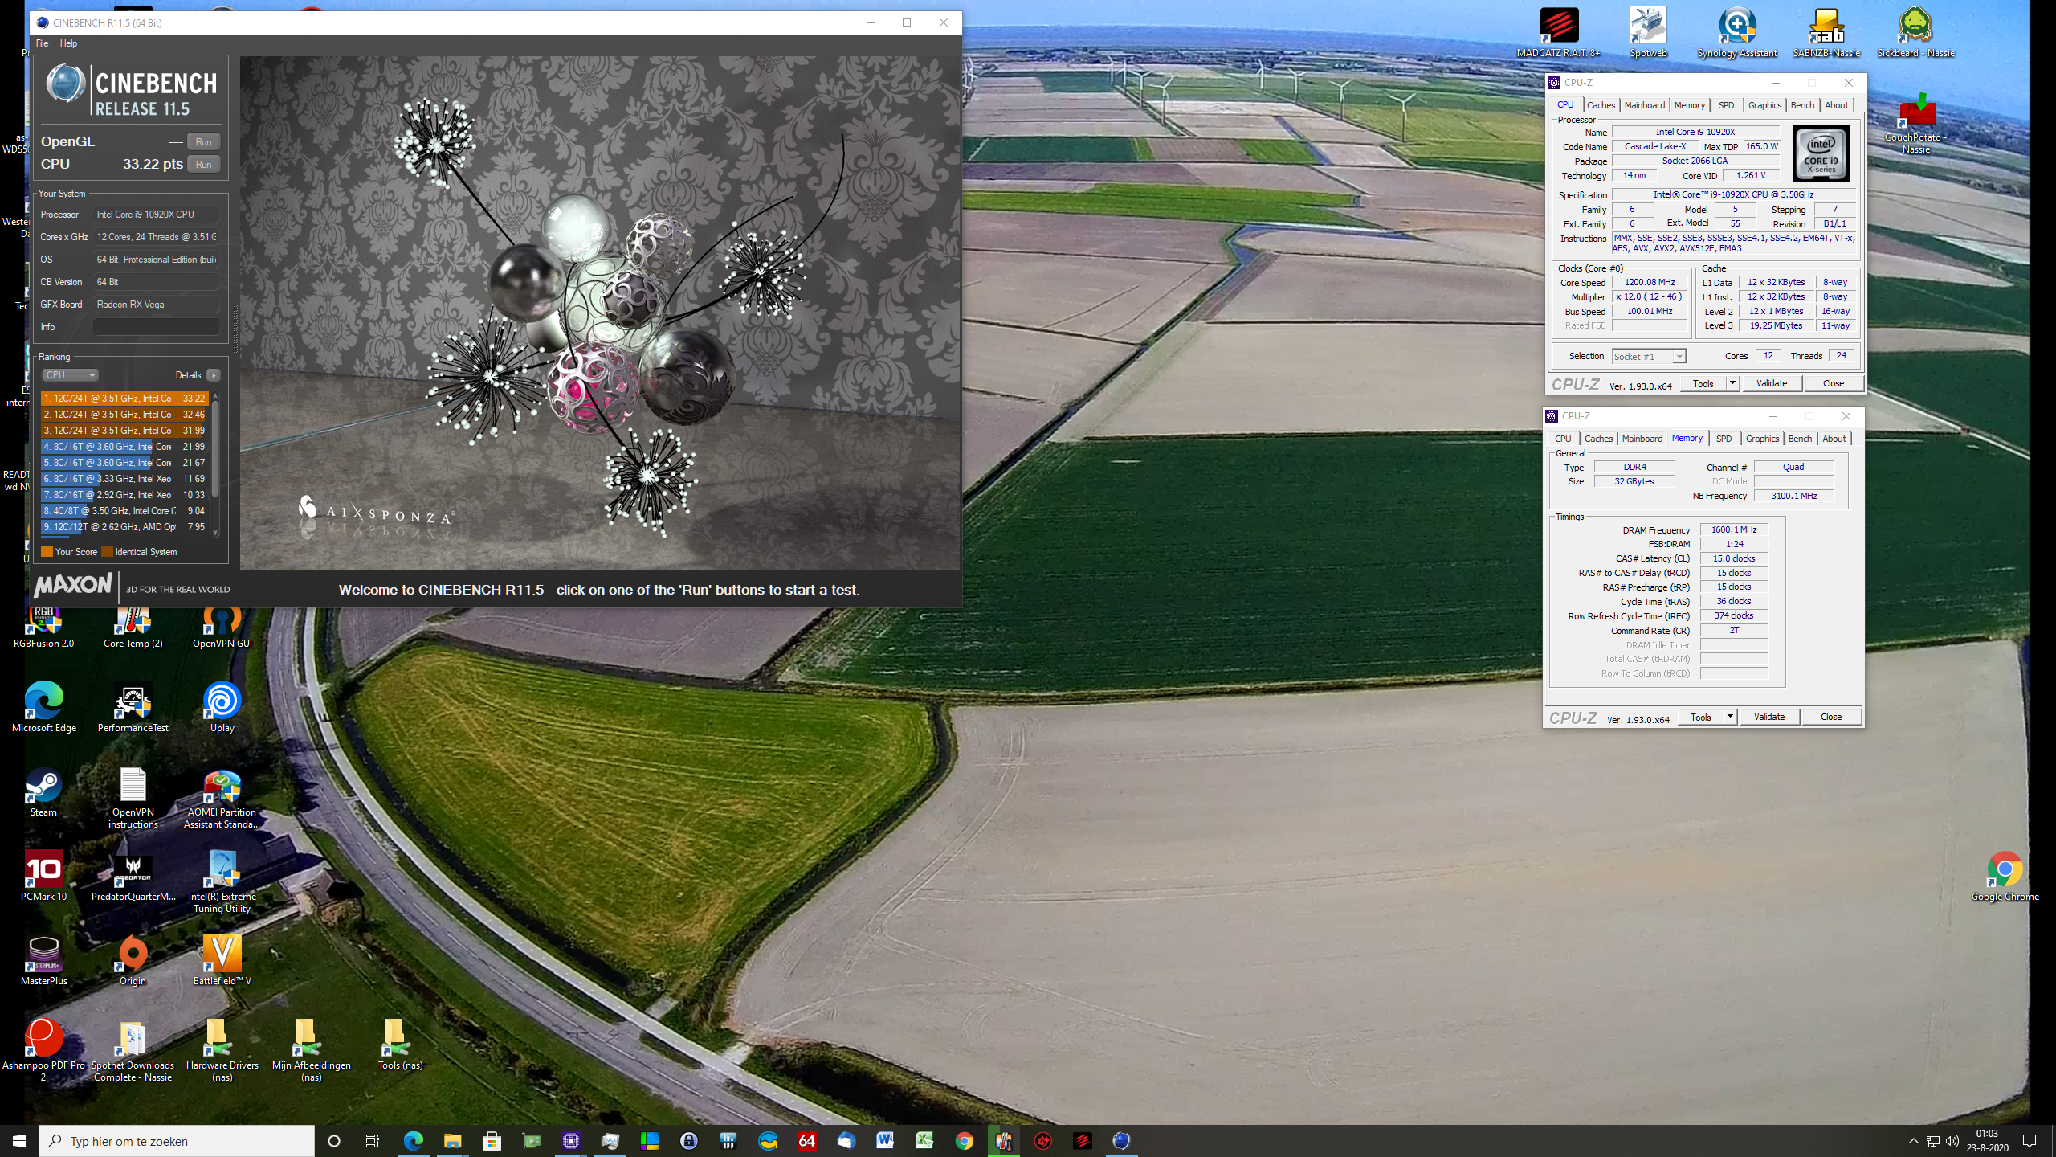Open the Caches tab in upper CPU-Z window
The width and height of the screenshot is (2056, 1157).
point(1601,105)
